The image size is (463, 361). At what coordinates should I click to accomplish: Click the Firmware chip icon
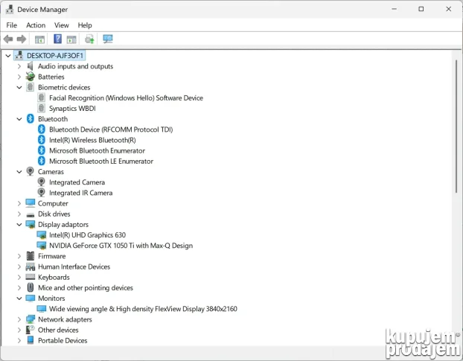pyautogui.click(x=30, y=256)
